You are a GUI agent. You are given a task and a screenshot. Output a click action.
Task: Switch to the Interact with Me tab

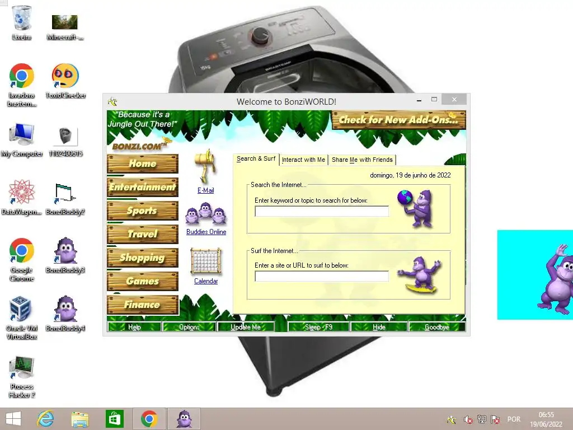(303, 160)
